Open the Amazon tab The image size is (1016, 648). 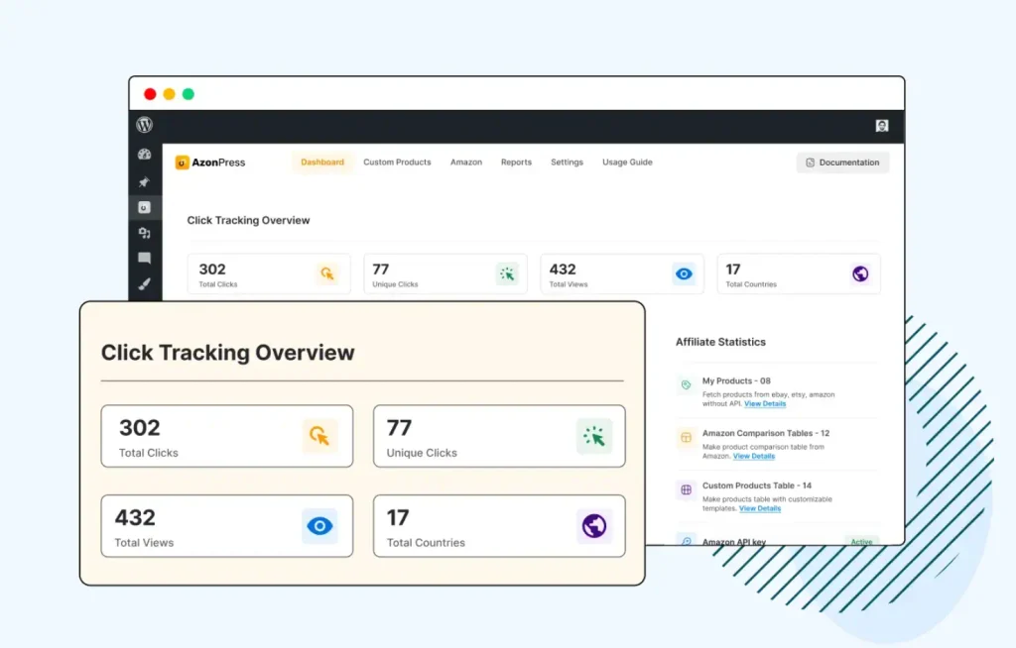466,162
